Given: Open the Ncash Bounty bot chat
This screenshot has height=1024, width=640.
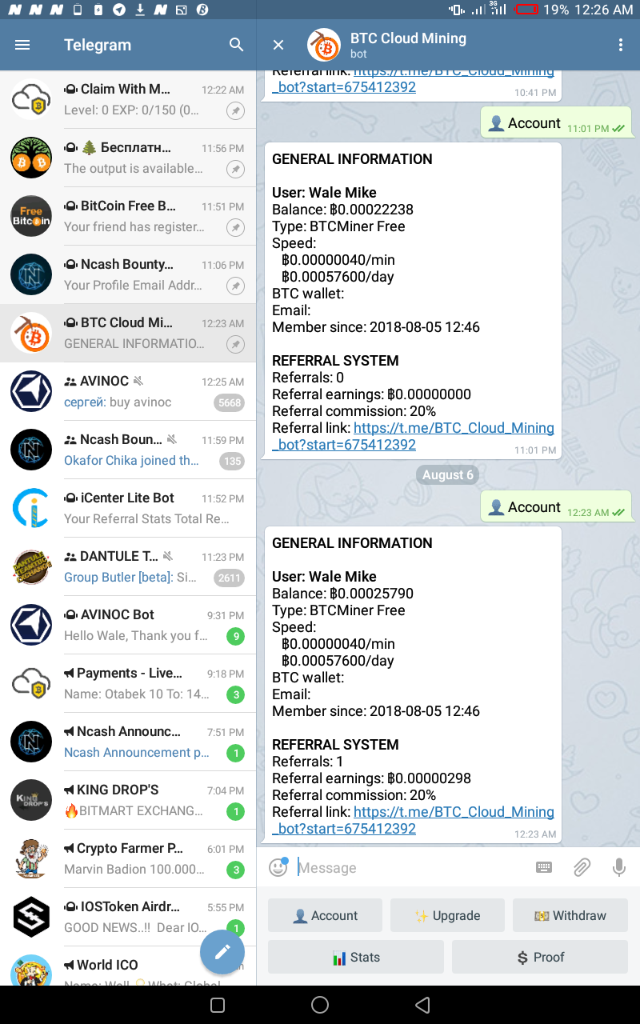Looking at the screenshot, I should click(x=128, y=274).
